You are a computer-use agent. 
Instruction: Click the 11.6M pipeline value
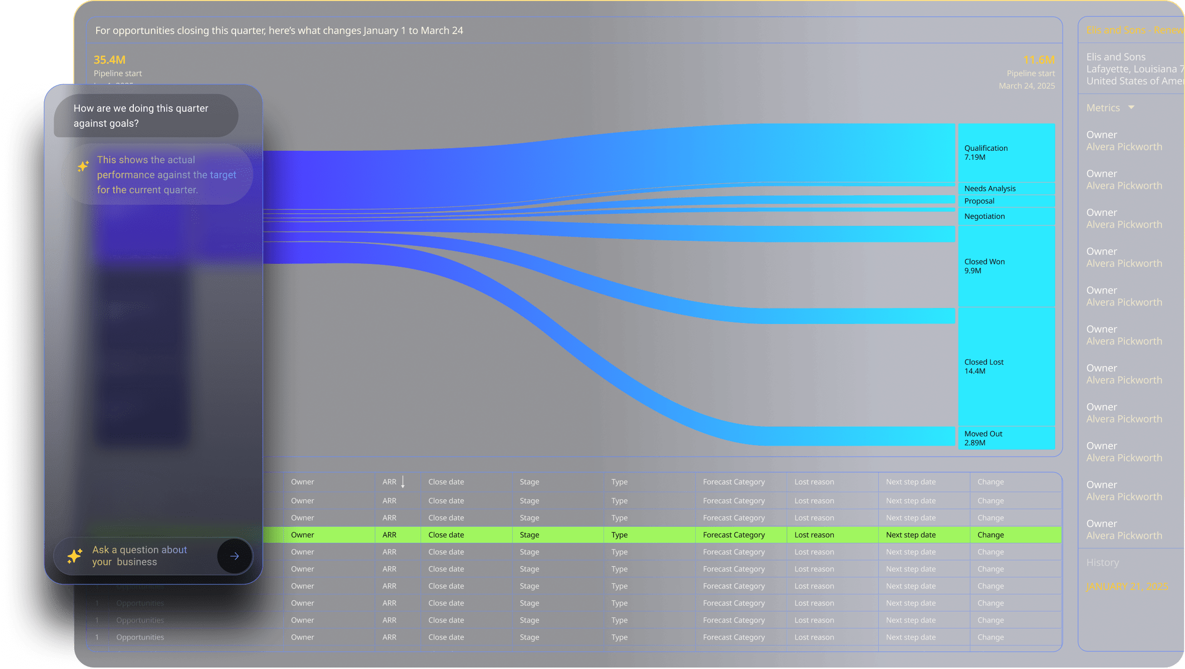[1039, 60]
